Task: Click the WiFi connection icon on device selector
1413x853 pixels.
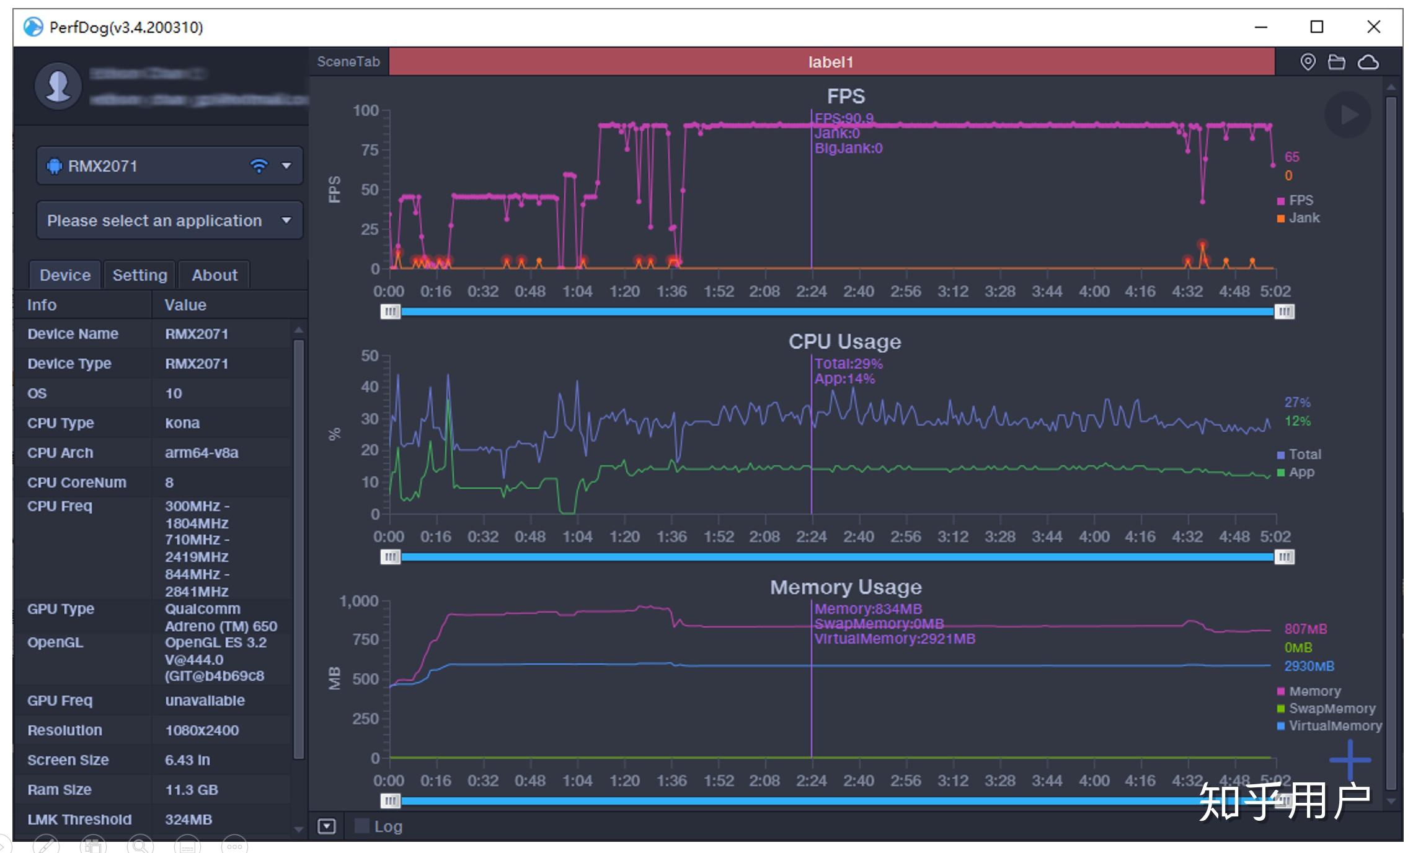Action: 259,165
